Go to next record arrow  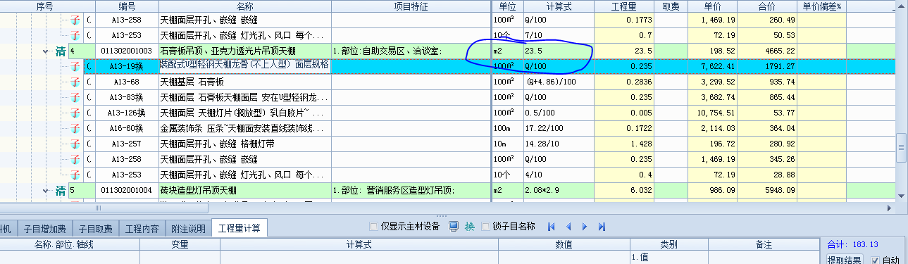[584, 227]
